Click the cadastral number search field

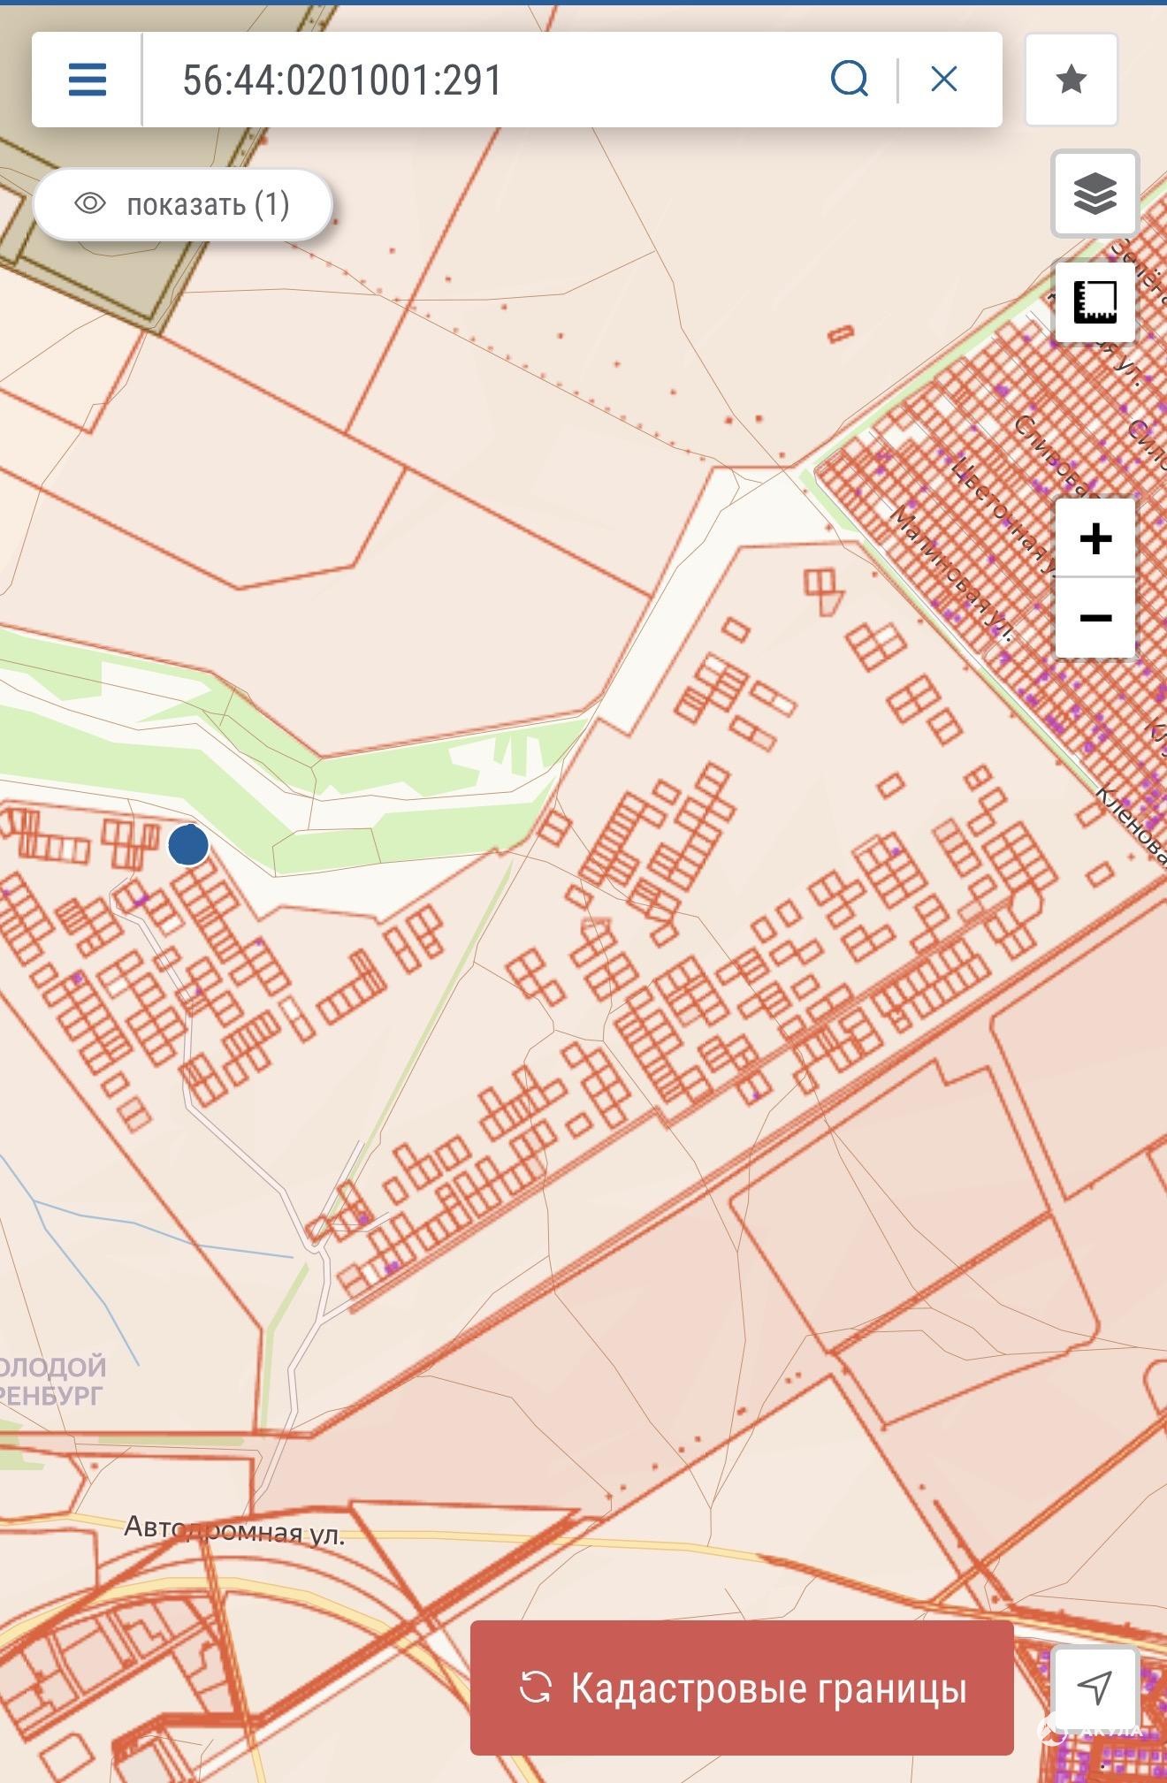477,80
